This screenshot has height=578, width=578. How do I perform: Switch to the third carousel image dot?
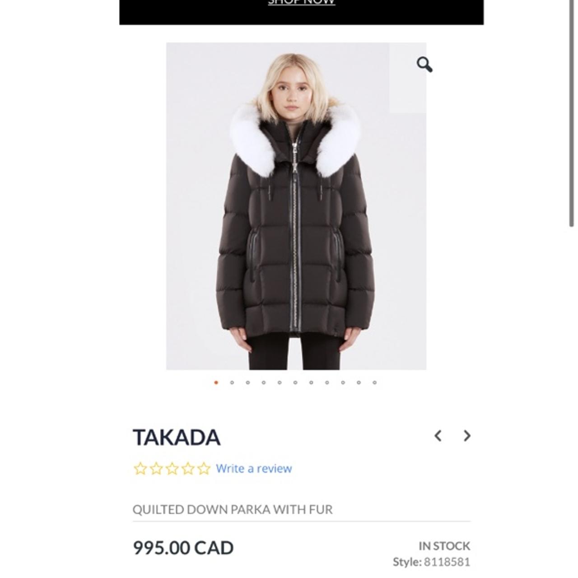click(248, 382)
